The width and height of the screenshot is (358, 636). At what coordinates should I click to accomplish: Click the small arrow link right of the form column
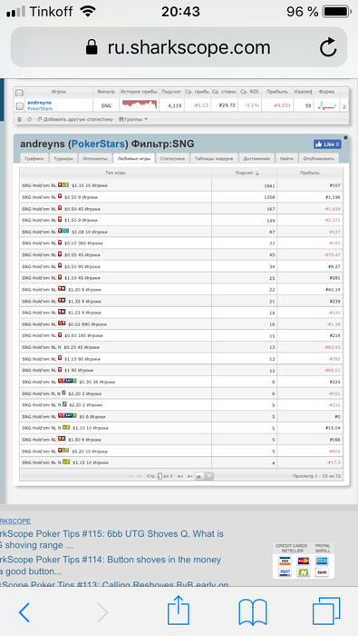click(x=344, y=106)
